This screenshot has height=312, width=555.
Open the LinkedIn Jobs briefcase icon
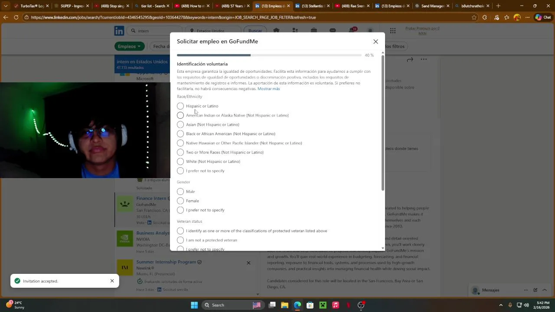314,31
